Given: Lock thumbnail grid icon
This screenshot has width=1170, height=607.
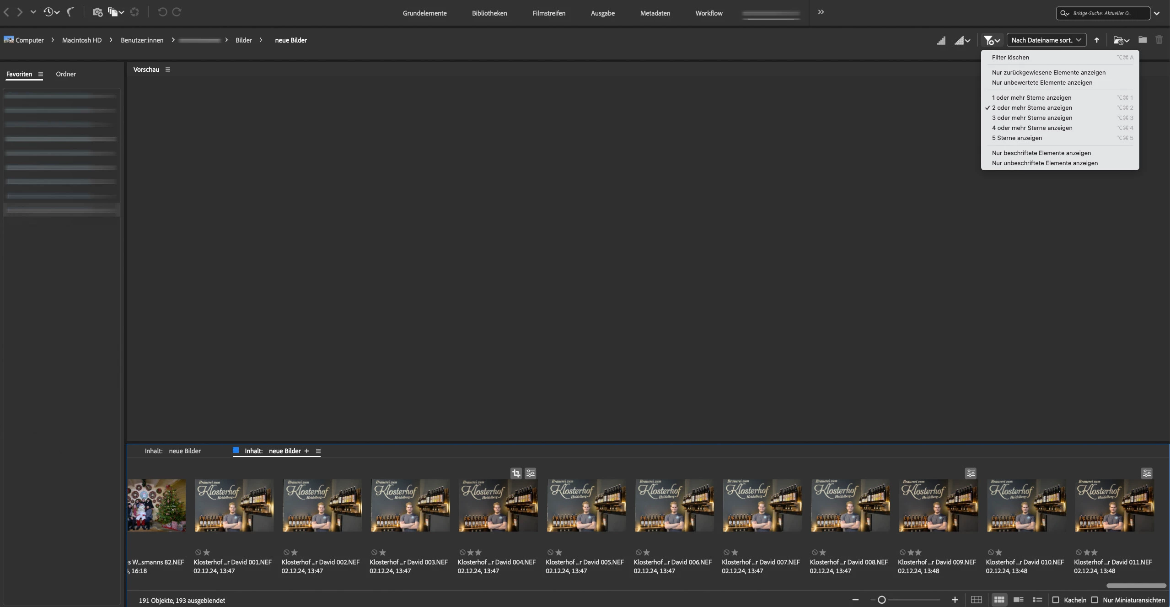Looking at the screenshot, I should (x=976, y=600).
